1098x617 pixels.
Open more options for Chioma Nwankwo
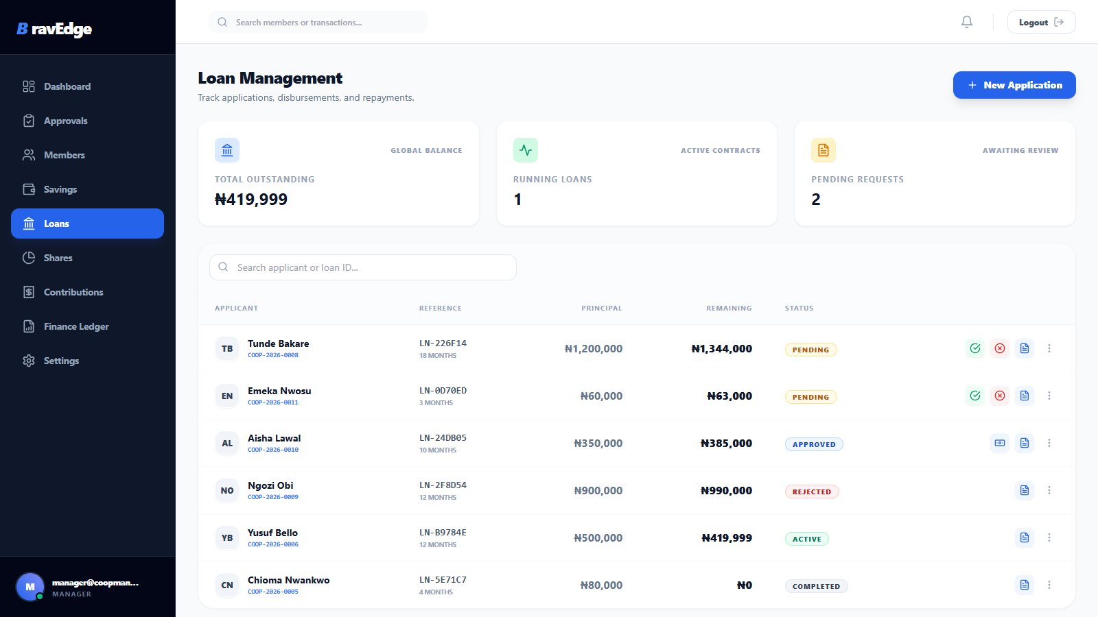(x=1049, y=585)
